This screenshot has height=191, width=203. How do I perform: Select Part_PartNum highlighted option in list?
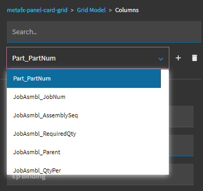point(84,78)
